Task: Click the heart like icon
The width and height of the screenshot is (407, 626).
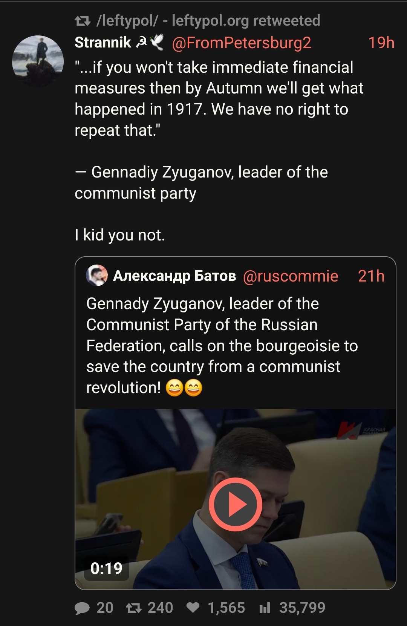Action: point(193,608)
